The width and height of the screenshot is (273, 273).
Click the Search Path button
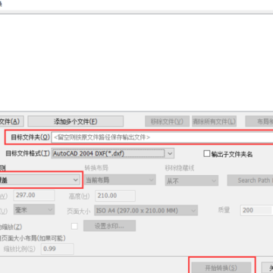click(250, 180)
